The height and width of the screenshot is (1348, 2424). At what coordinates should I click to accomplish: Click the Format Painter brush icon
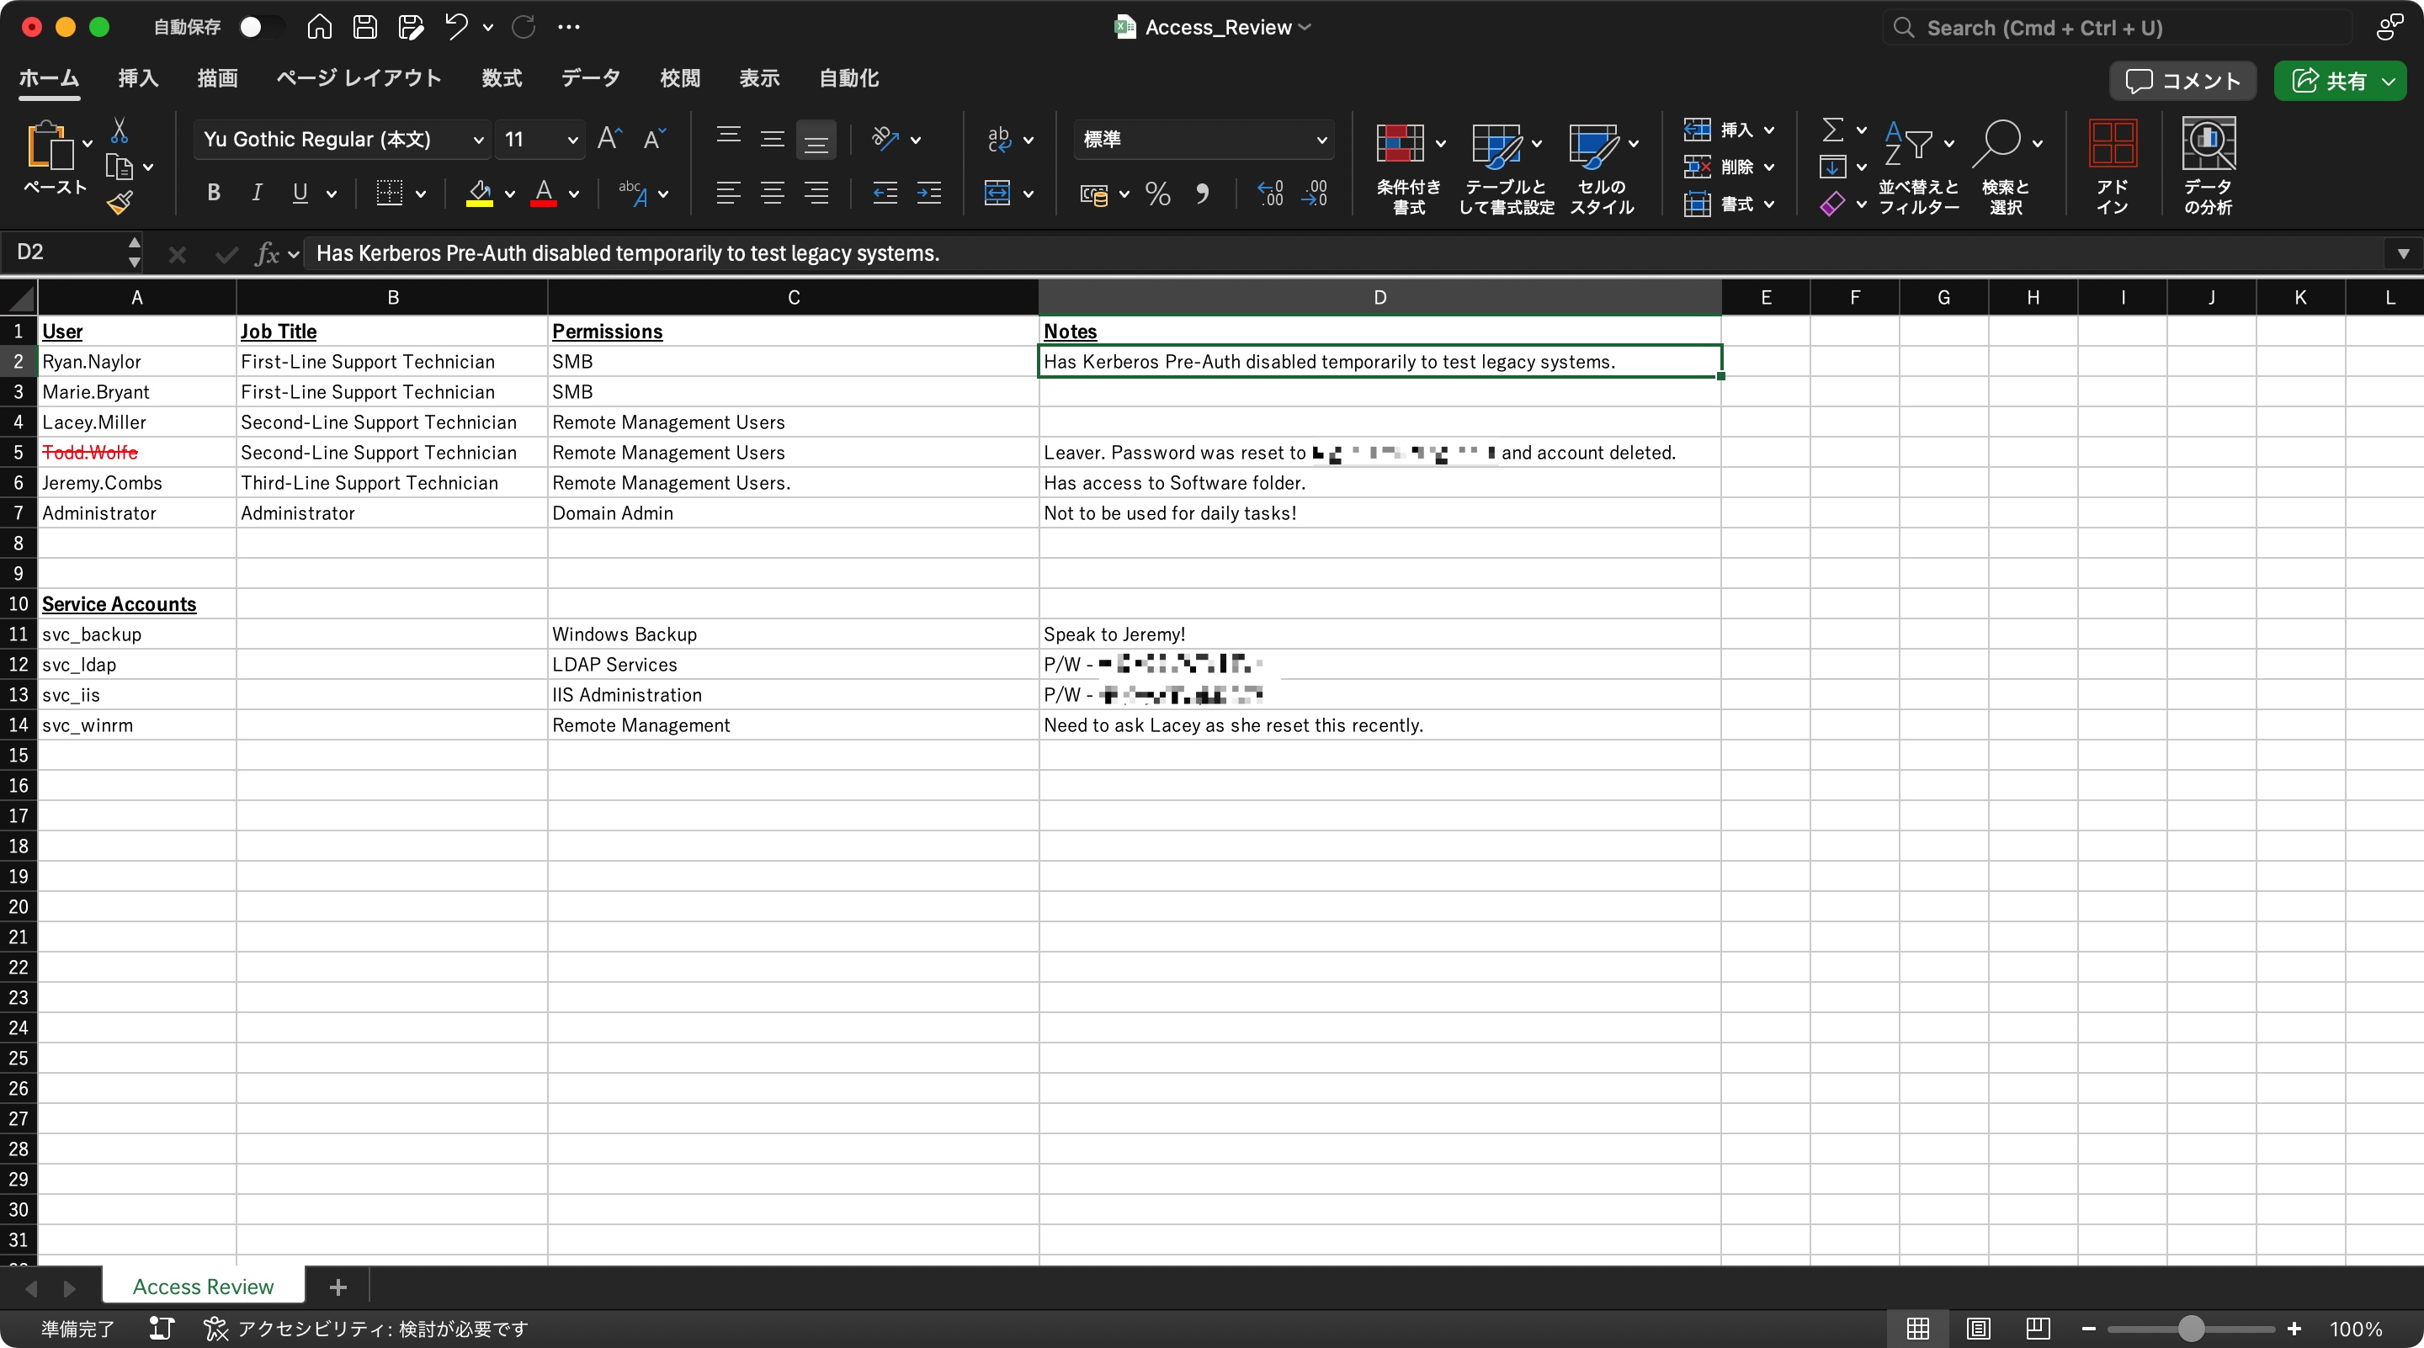120,202
